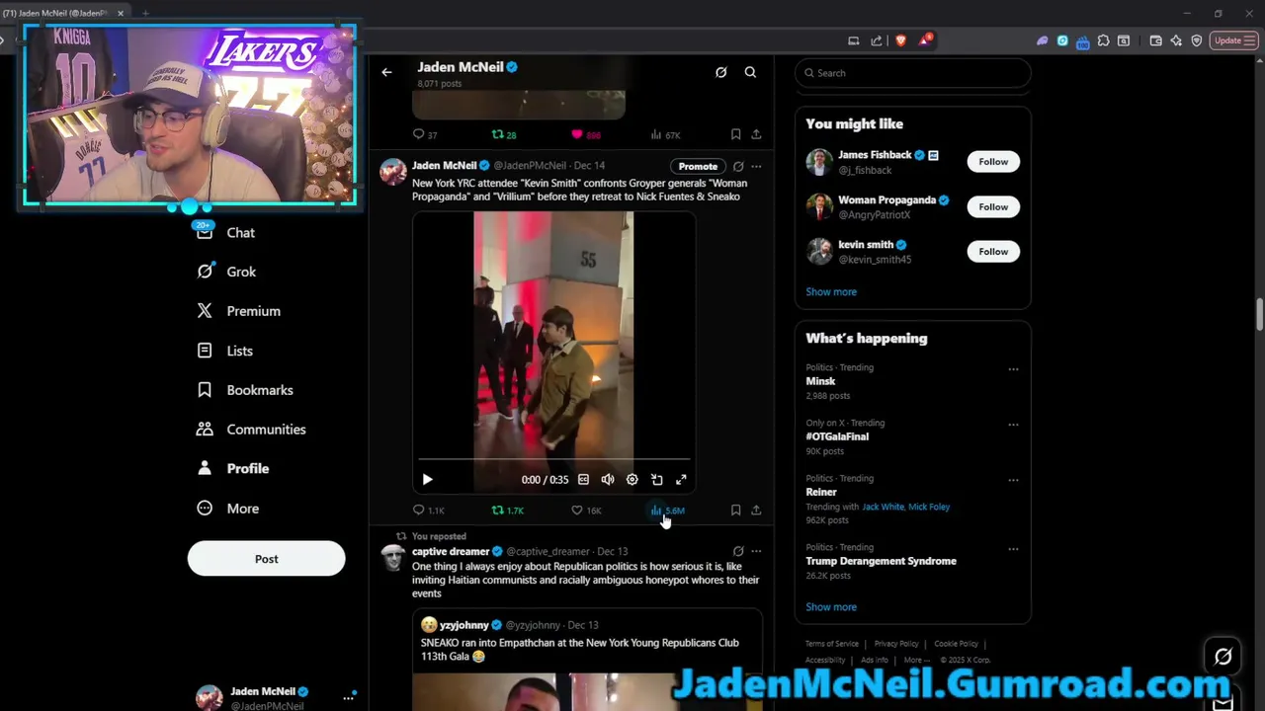Compose a new post with the Post button
The image size is (1265, 711).
click(x=266, y=559)
